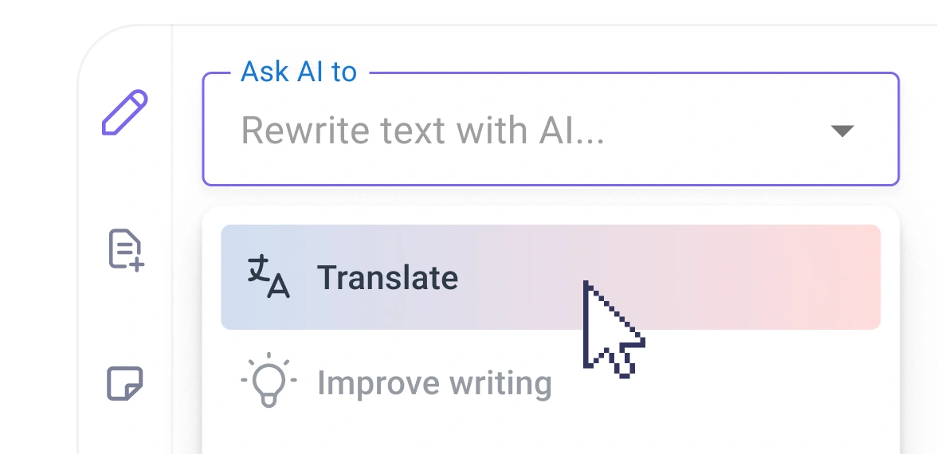Click the pink right end of Translate row
Viewport: 937px width, 454px height.
[845, 277]
